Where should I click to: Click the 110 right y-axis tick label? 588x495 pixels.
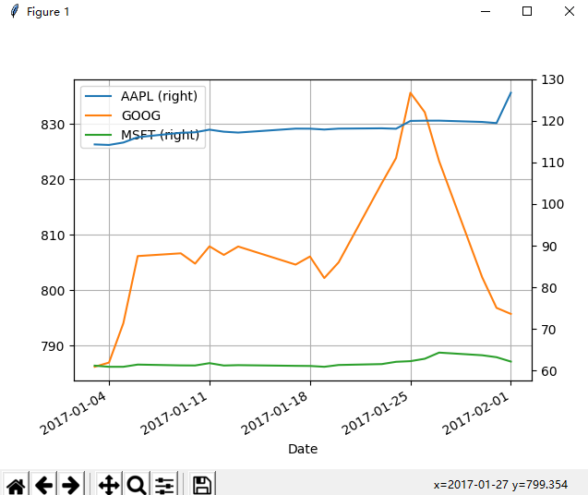point(552,163)
